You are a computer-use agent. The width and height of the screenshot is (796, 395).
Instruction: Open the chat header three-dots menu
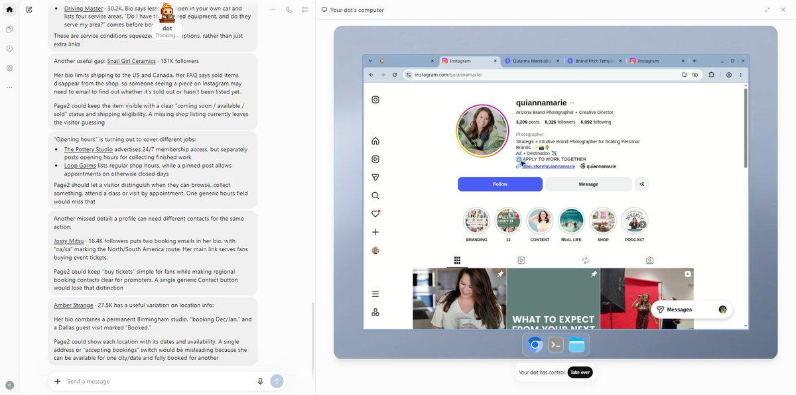click(x=273, y=10)
